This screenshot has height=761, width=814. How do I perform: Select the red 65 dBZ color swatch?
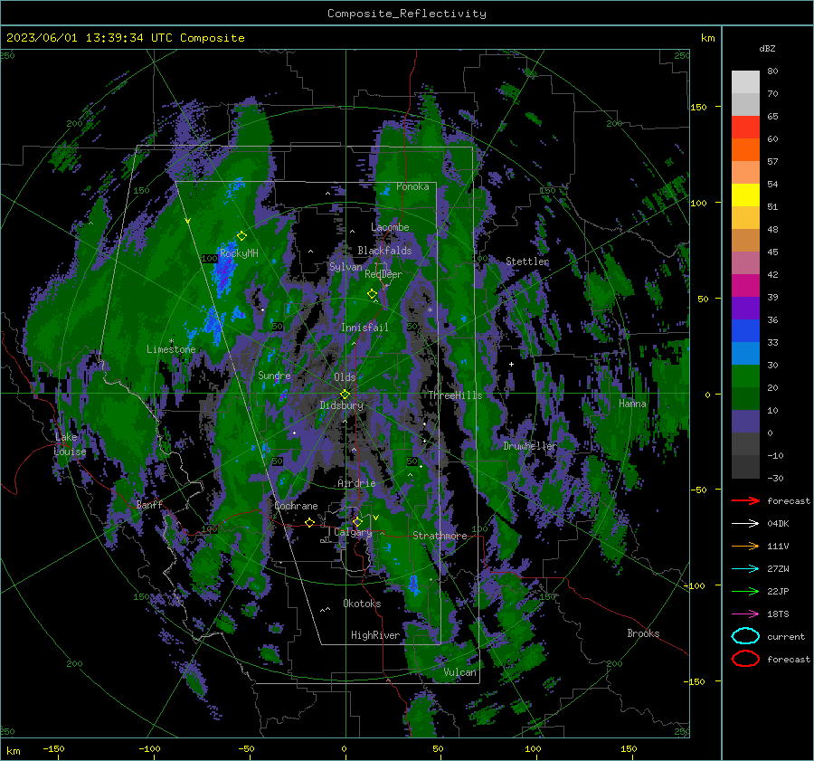point(745,127)
